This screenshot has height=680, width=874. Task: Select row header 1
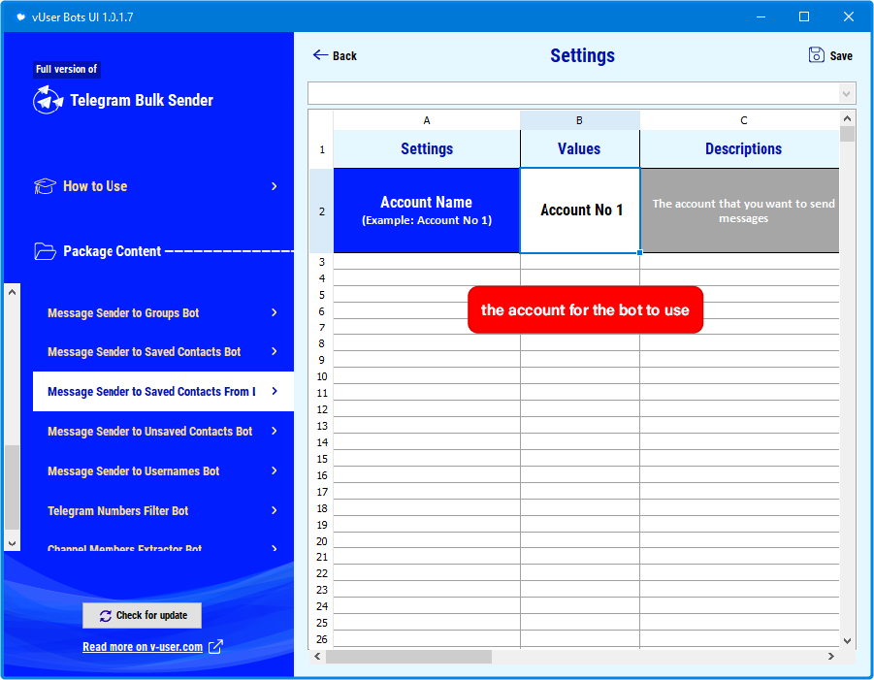click(x=322, y=149)
